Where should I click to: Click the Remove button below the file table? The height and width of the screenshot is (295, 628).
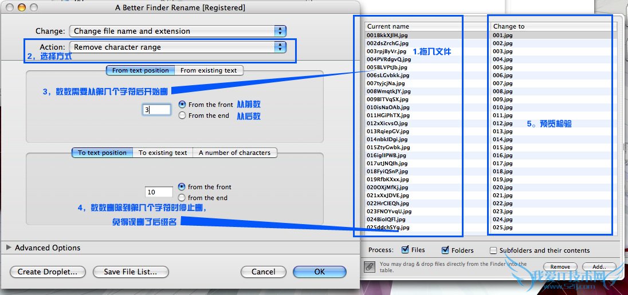pyautogui.click(x=560, y=266)
